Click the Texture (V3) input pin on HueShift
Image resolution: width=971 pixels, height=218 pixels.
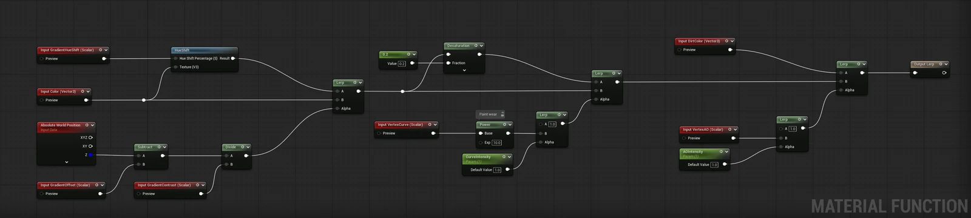[x=175, y=67]
